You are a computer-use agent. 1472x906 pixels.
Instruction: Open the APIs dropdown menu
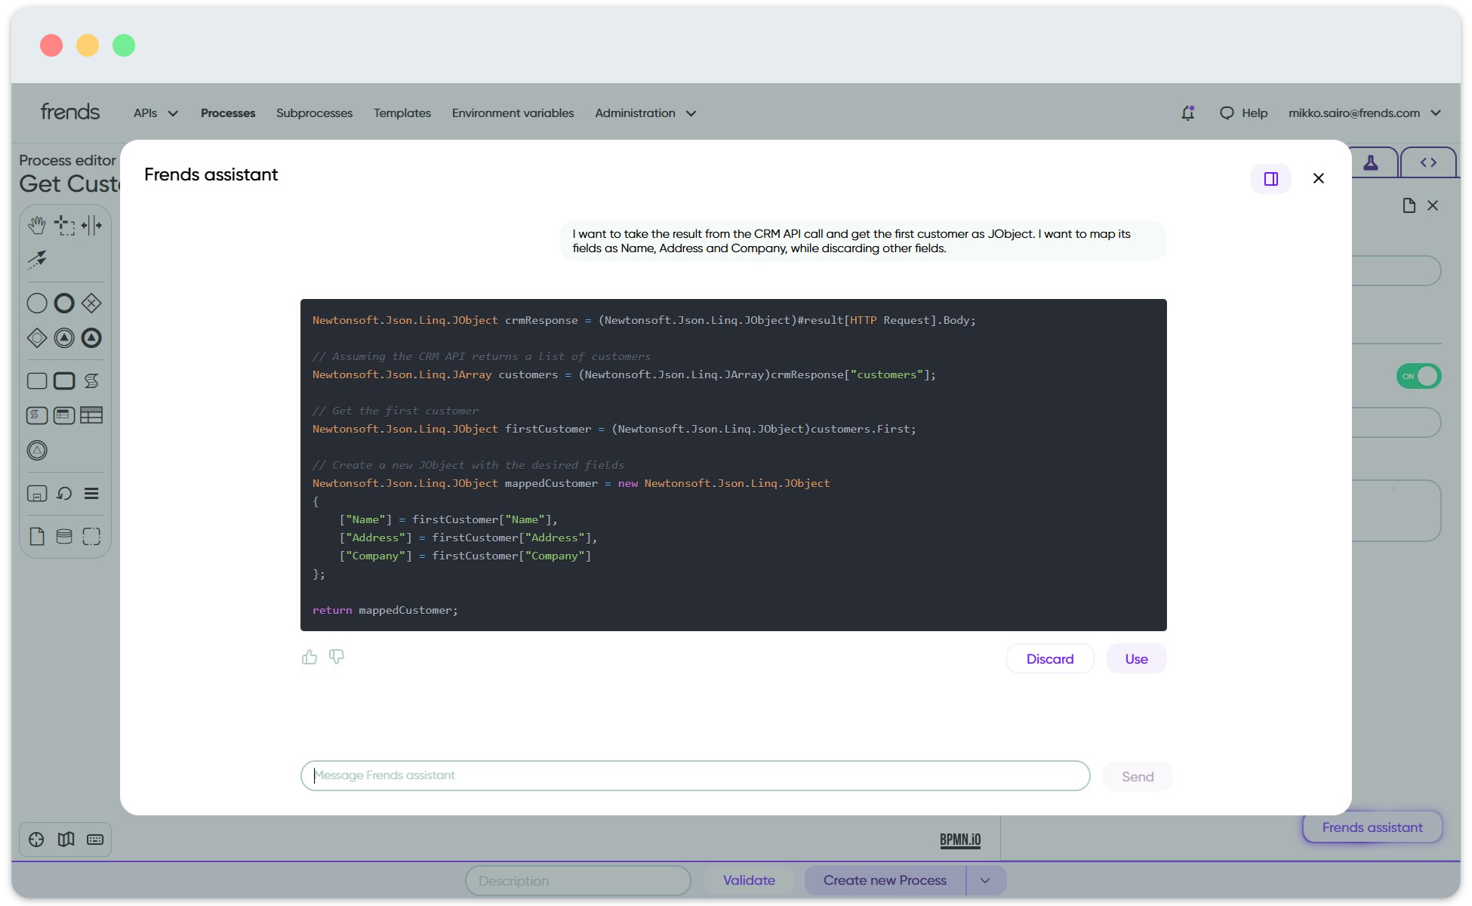154,112
